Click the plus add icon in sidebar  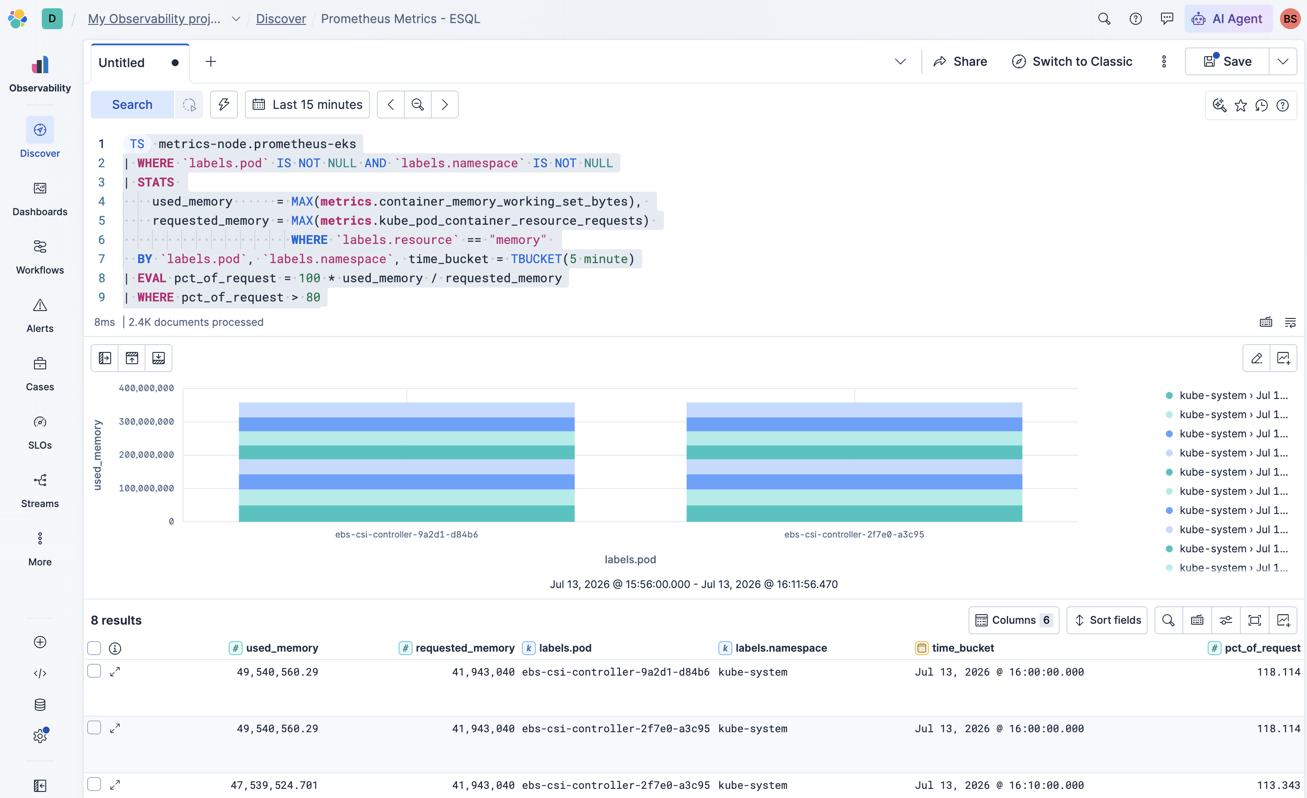pyautogui.click(x=40, y=642)
